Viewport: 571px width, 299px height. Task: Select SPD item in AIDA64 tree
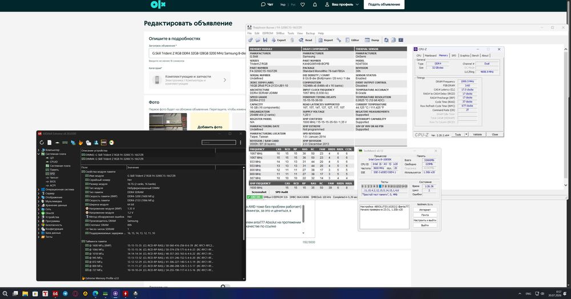tap(52, 173)
